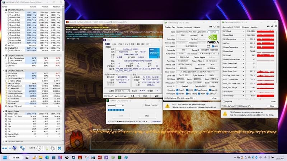Open Xbox app from taskbar
Image resolution: width=287 pixels, height=161 pixels.
click(x=67, y=157)
